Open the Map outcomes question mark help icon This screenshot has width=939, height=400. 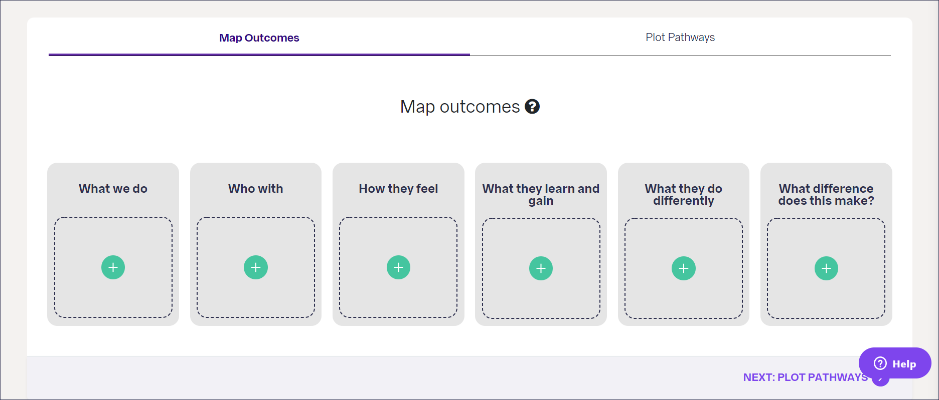point(532,107)
